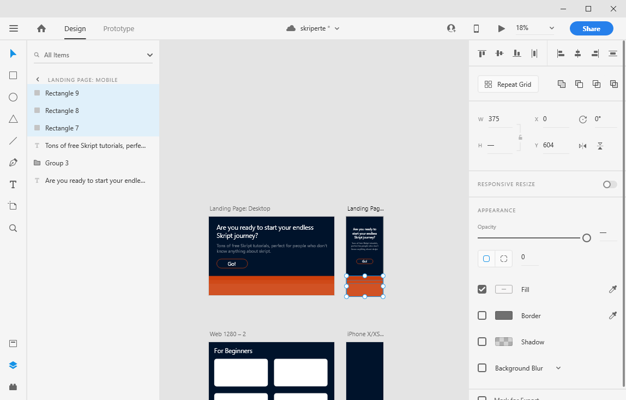Image resolution: width=626 pixels, height=400 pixels.
Task: Go to the Home screen icon
Action: coord(41,28)
